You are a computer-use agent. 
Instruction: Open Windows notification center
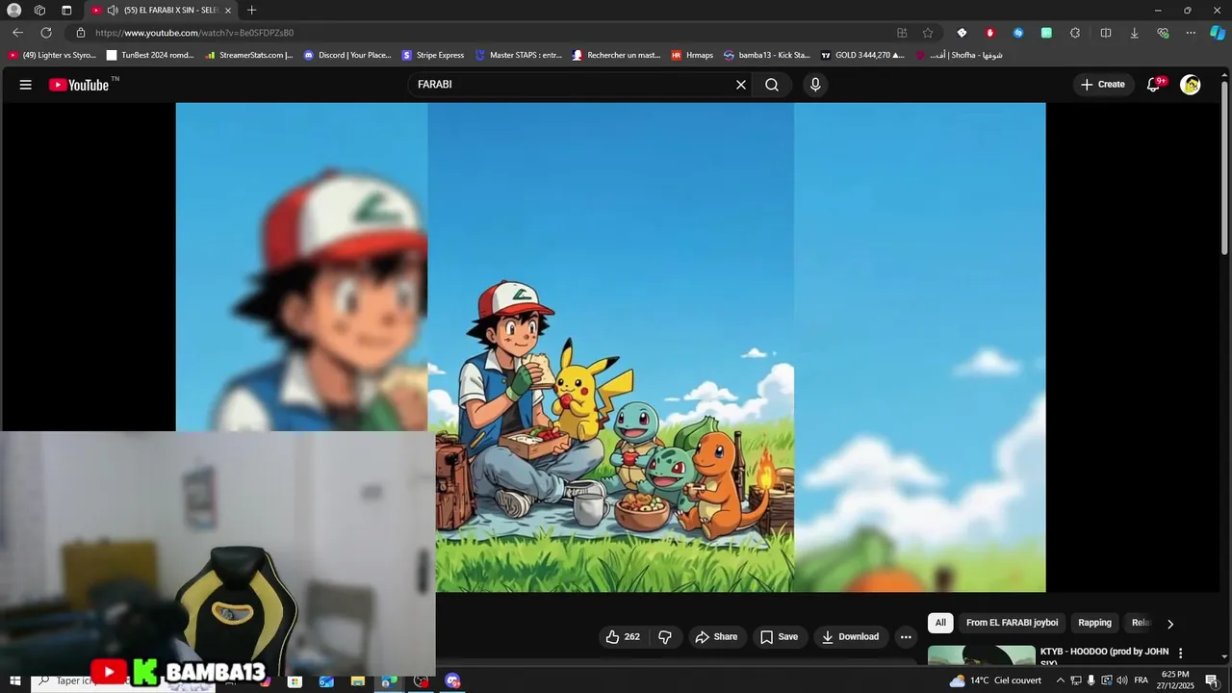click(1212, 680)
